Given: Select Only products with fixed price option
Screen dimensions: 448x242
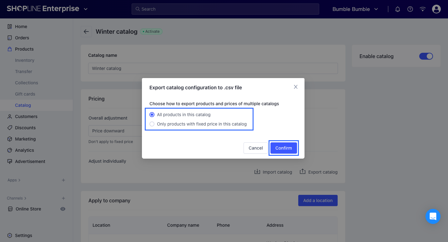Looking at the screenshot, I should coord(152,124).
